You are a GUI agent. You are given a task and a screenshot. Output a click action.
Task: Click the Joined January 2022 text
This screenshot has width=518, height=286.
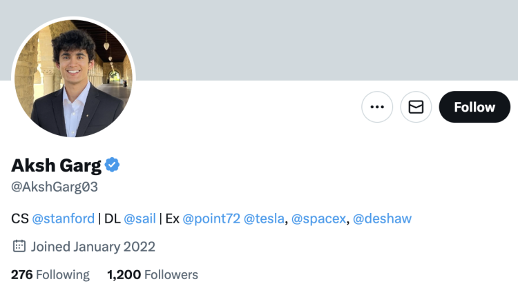pyautogui.click(x=93, y=246)
